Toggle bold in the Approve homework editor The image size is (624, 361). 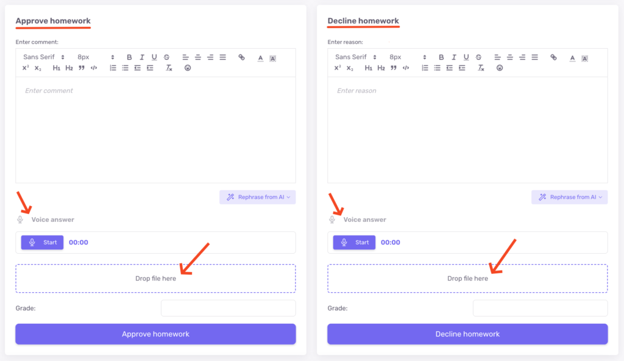pos(129,57)
